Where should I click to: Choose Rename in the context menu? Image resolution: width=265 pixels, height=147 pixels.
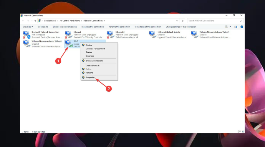99,73
